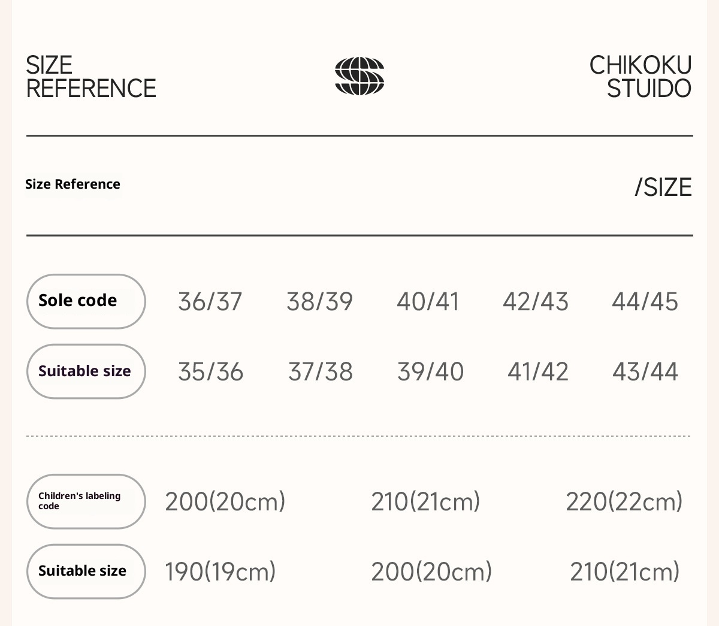The width and height of the screenshot is (719, 626).
Task: Click the lower Suitable size pill label
Action: [86, 571]
